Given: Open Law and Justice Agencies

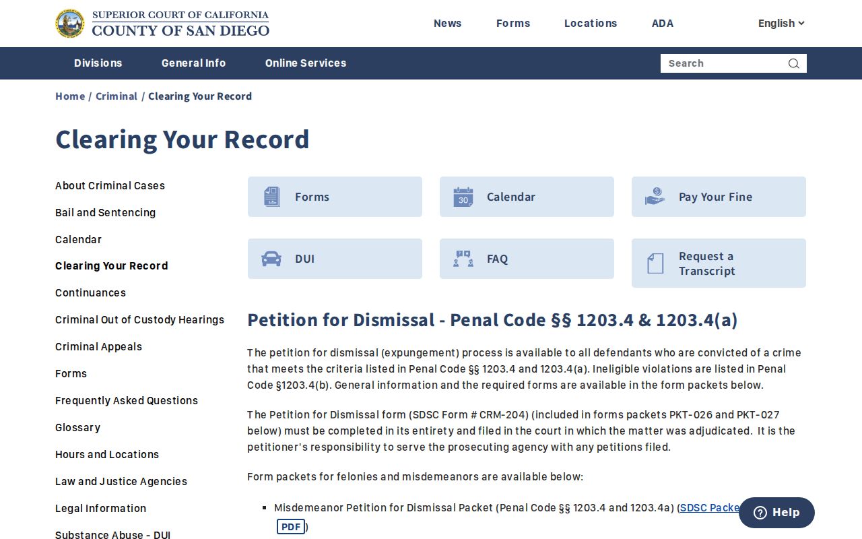Looking at the screenshot, I should tap(121, 482).
